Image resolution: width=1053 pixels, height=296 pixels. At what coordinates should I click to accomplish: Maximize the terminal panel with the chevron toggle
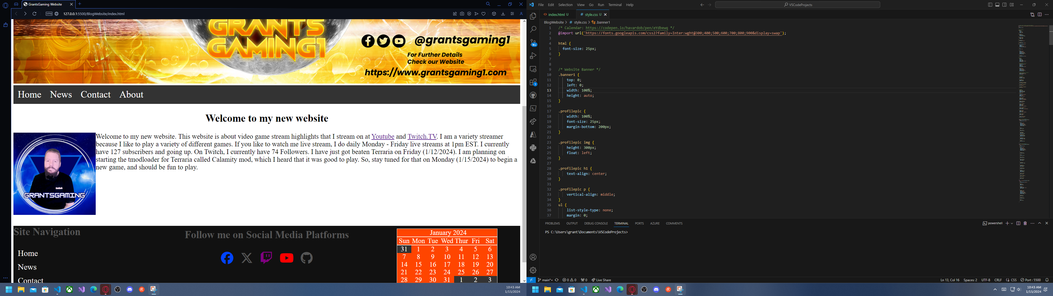[1040, 223]
